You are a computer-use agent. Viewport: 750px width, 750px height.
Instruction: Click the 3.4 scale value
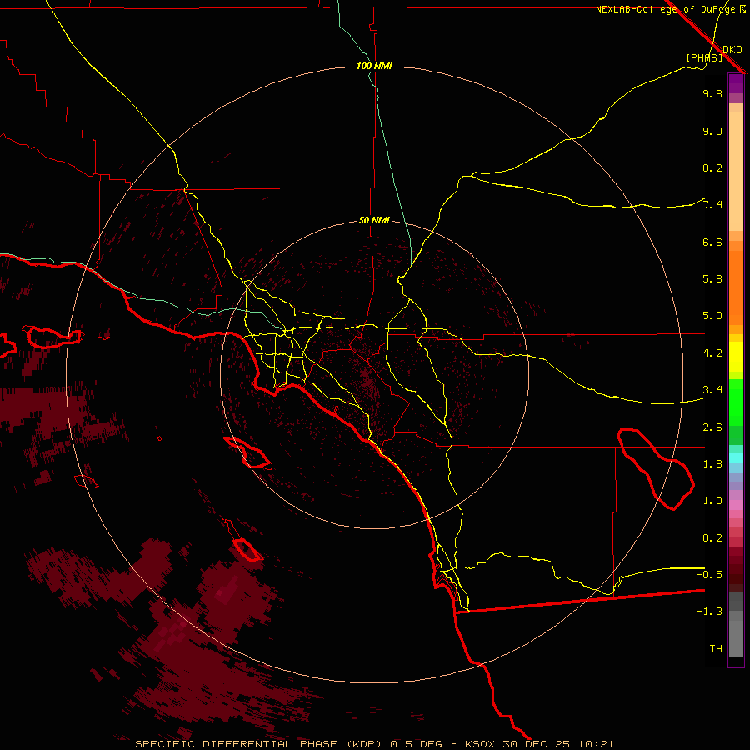(712, 390)
